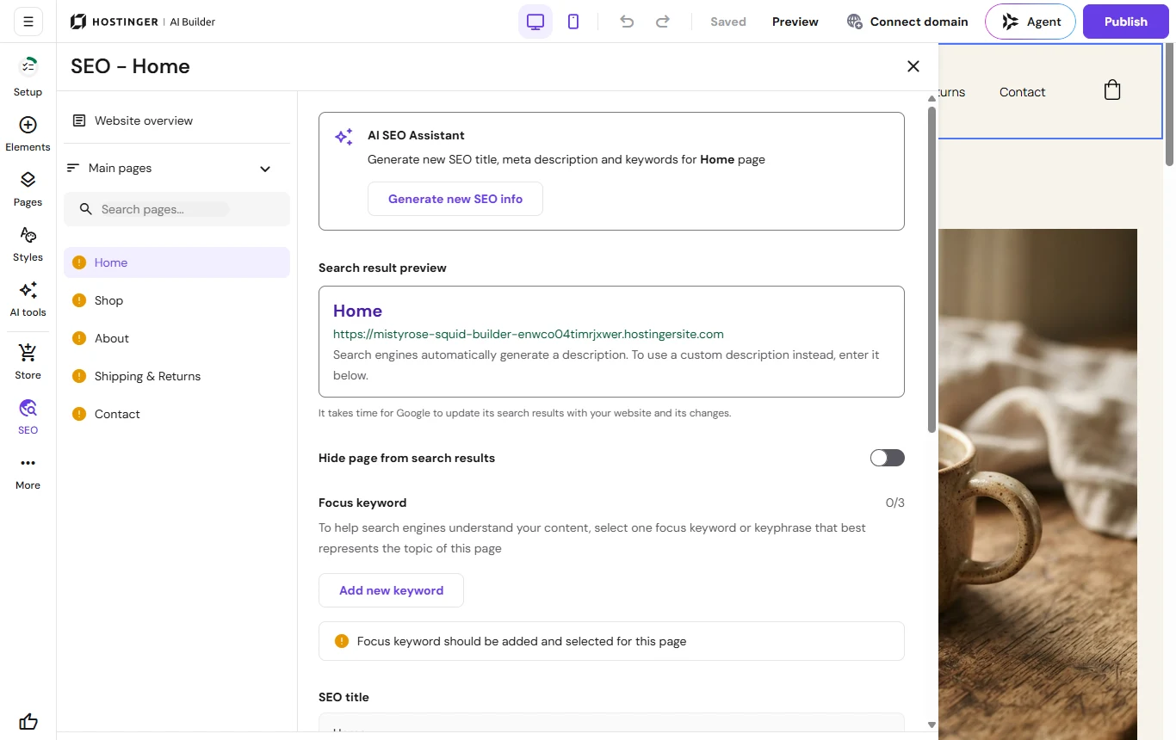Select the Shipping & Returns page
The image size is (1176, 740).
(176, 376)
